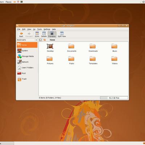145x145 pixels.
Task: Click the home icon in the location bar
Action: point(45,40)
